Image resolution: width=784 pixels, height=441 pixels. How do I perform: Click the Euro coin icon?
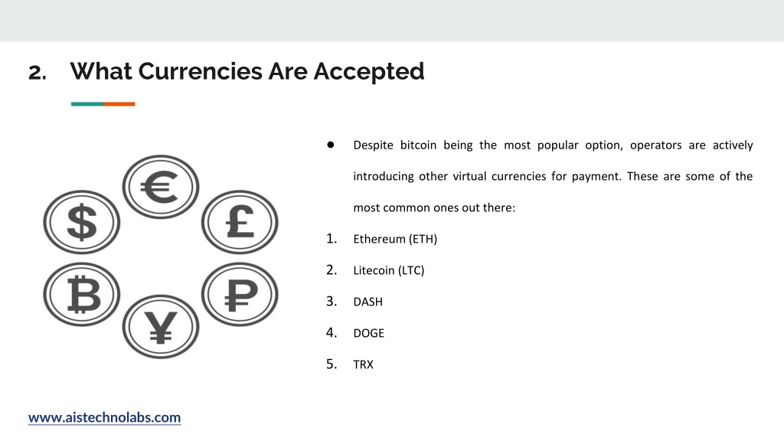(161, 187)
